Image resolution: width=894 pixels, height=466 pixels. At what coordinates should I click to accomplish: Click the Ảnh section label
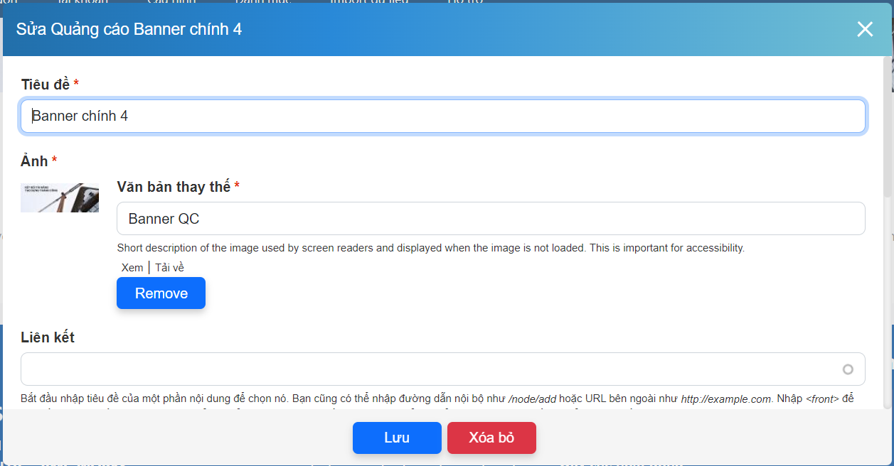click(x=34, y=161)
